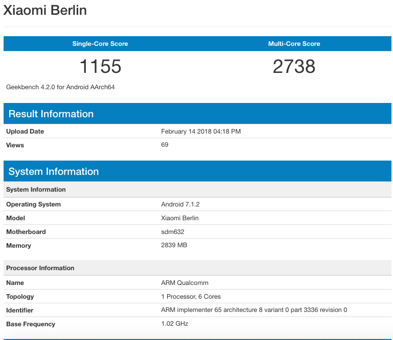393x340 pixels.
Task: Click the Processor Information subheader
Action: click(x=197, y=268)
